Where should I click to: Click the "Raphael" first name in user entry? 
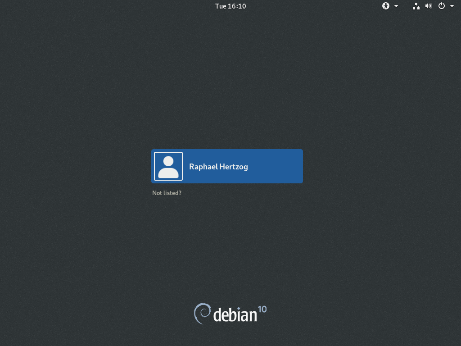[x=203, y=167]
